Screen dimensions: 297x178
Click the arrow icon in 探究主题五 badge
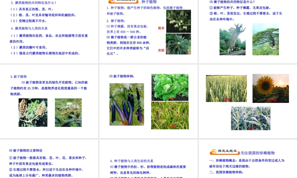(214, 151)
